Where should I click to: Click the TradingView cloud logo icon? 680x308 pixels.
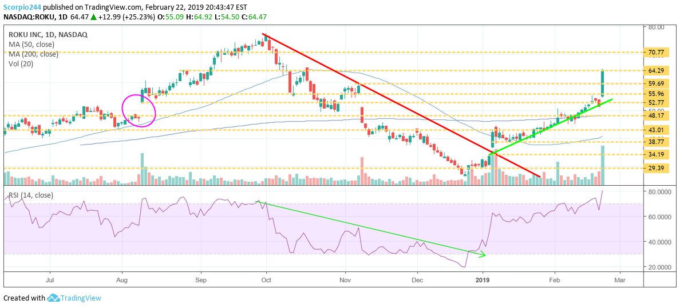pyautogui.click(x=54, y=298)
